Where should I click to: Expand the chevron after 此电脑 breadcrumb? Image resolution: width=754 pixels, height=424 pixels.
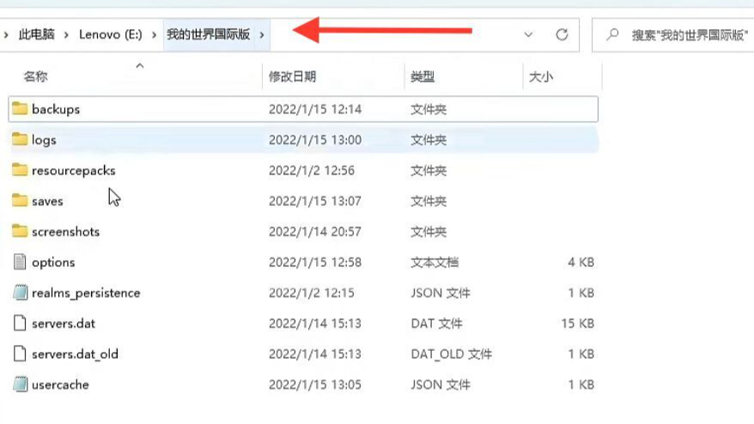click(x=66, y=34)
